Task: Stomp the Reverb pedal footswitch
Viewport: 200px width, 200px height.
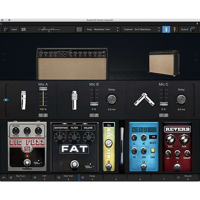Action: [x=177, y=167]
